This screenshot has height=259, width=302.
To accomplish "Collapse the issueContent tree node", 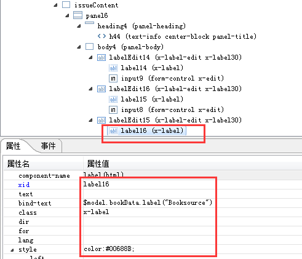I will click(55, 5).
